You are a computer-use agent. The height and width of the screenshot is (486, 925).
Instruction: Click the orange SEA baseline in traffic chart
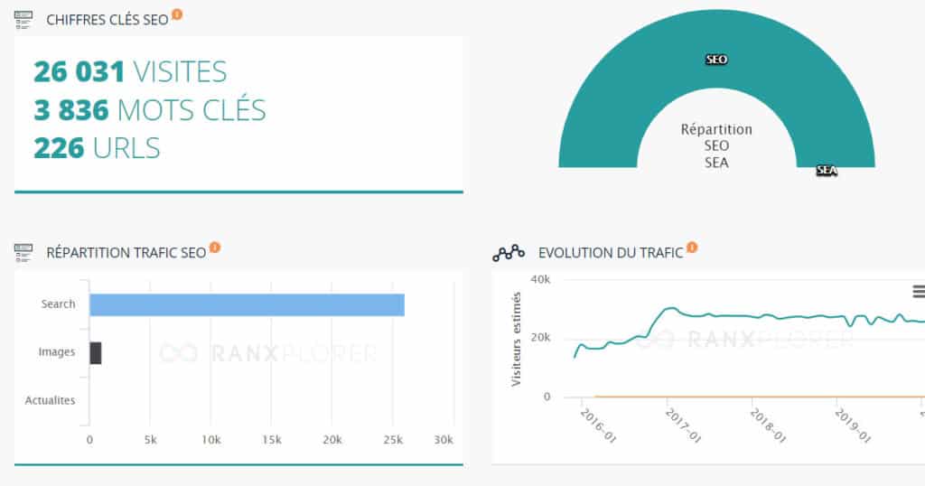pos(760,397)
